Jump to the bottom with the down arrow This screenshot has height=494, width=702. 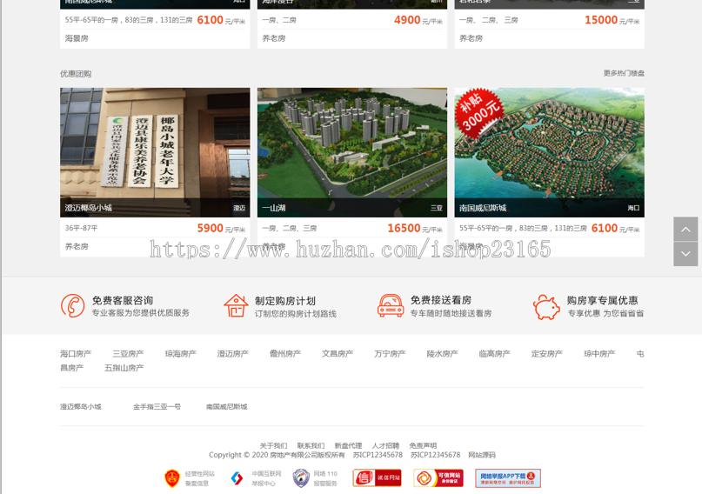click(x=685, y=254)
